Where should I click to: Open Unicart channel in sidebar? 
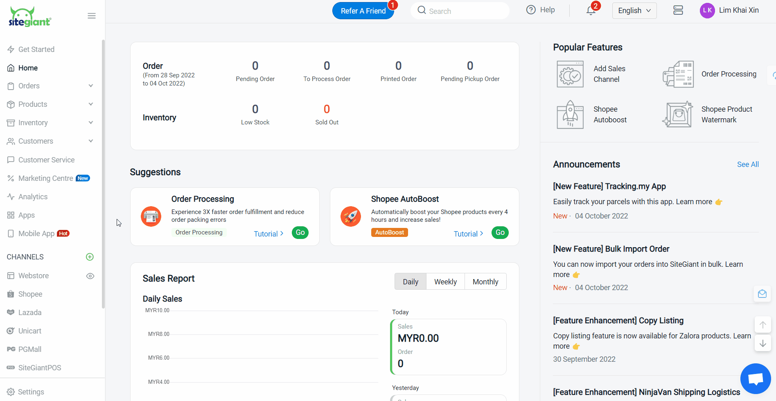(29, 331)
